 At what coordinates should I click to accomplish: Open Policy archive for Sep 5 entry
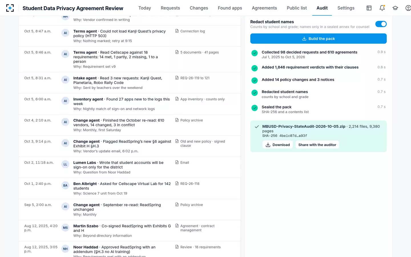click(189, 205)
